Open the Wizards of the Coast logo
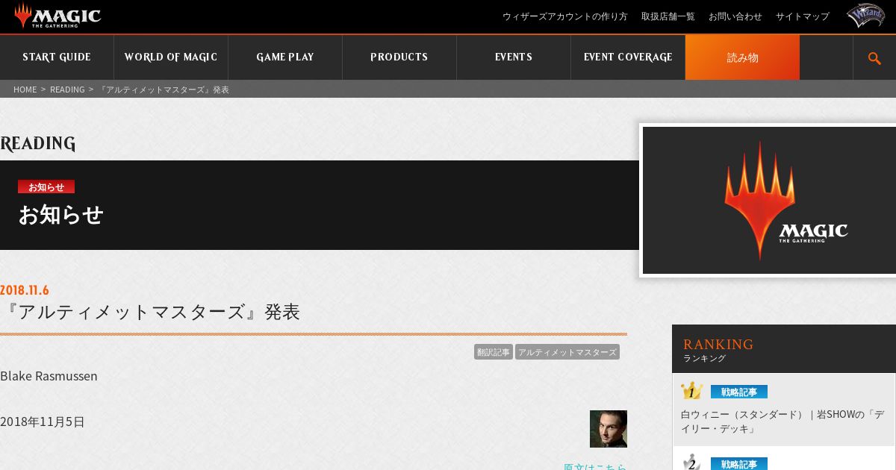The width and height of the screenshot is (896, 470). (x=865, y=16)
